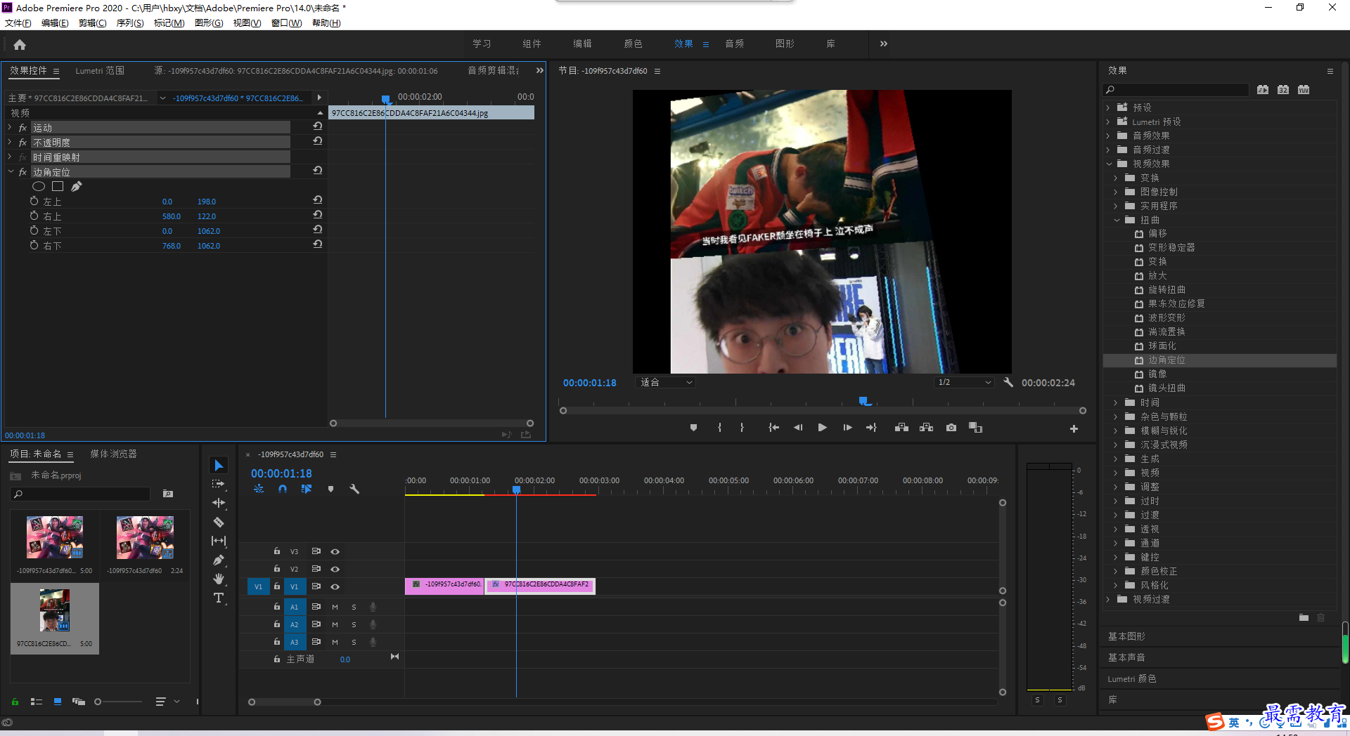Image resolution: width=1350 pixels, height=736 pixels.
Task: Toggle 右上 animation stopwatch
Action: coord(34,216)
